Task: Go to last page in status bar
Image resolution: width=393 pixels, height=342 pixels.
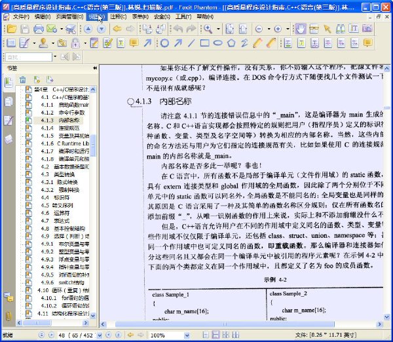Action: coord(119,335)
